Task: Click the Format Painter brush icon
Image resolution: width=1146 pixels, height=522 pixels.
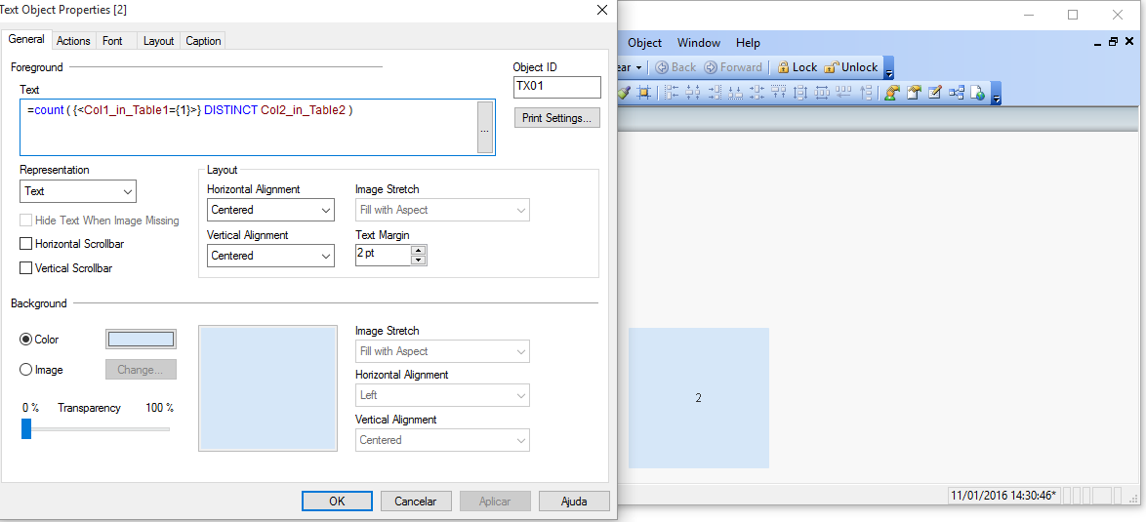Action: pos(624,93)
